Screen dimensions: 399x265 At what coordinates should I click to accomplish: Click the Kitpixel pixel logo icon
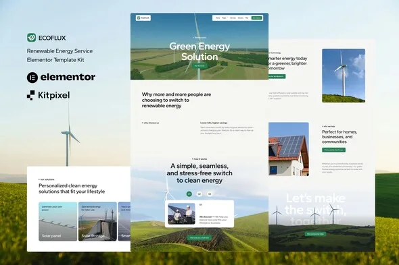pos(31,95)
